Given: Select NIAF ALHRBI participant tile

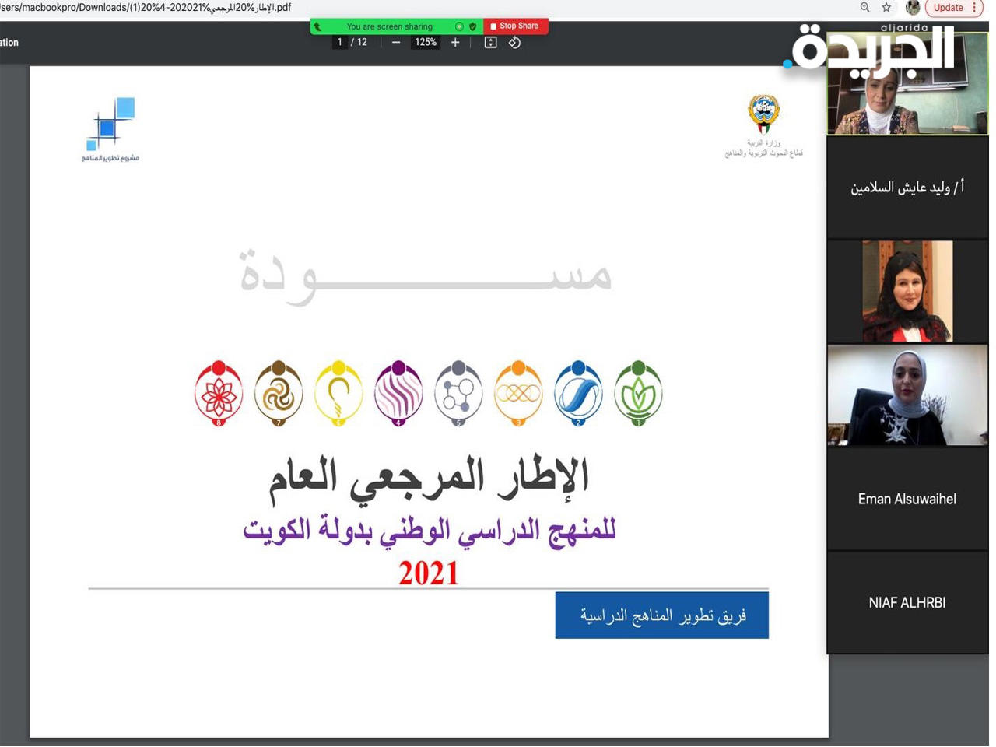Looking at the screenshot, I should pyautogui.click(x=907, y=603).
